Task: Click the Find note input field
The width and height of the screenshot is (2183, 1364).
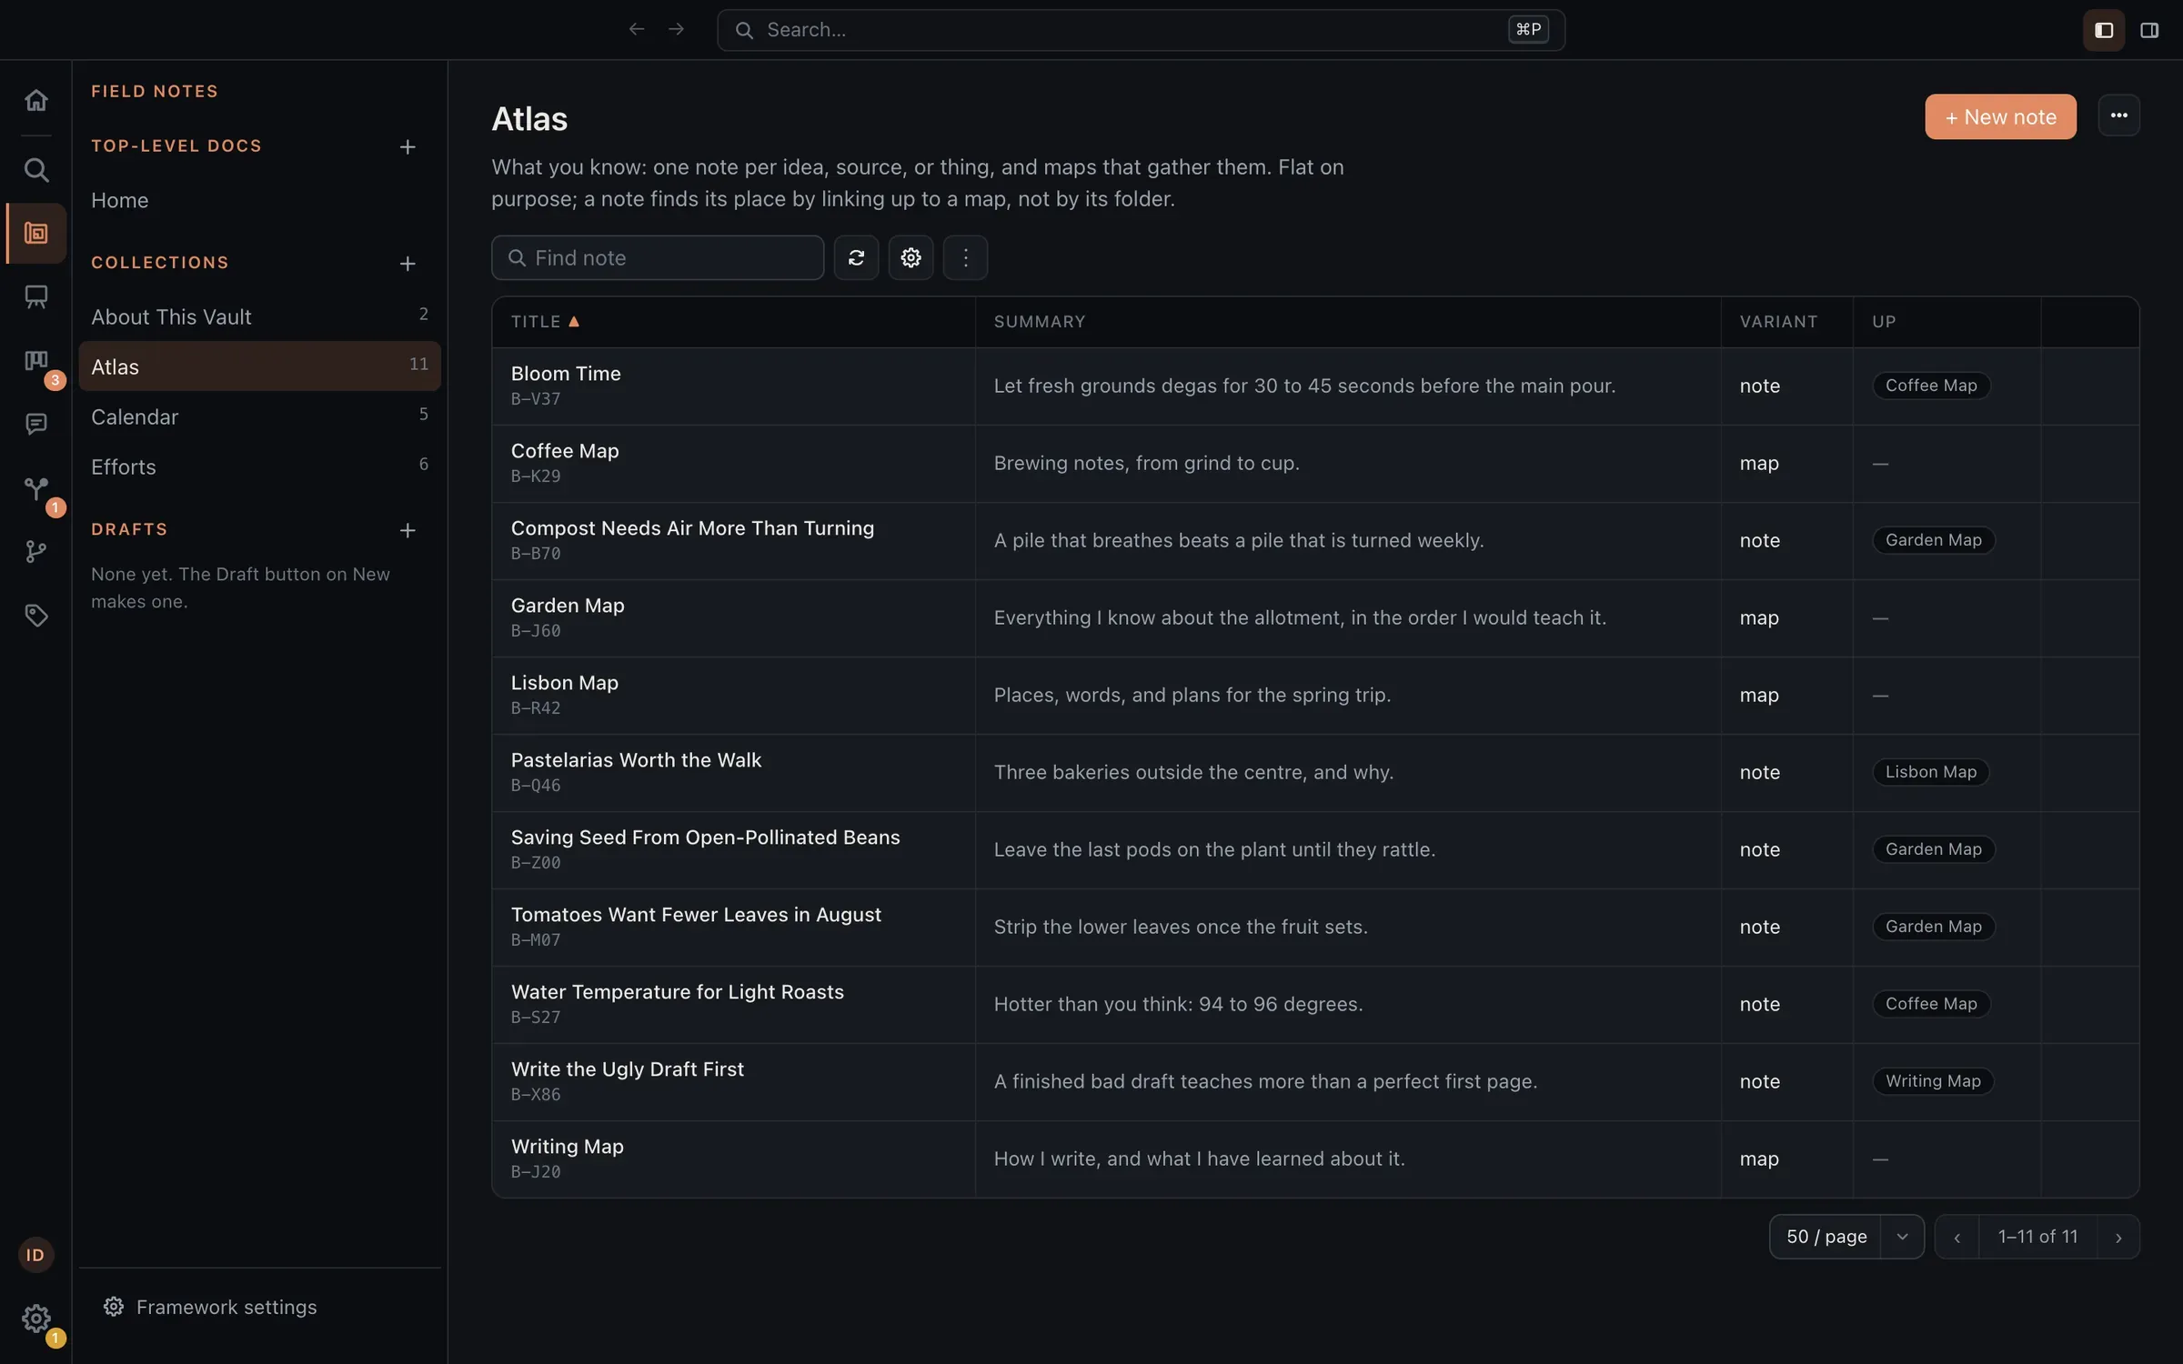Action: (658, 258)
